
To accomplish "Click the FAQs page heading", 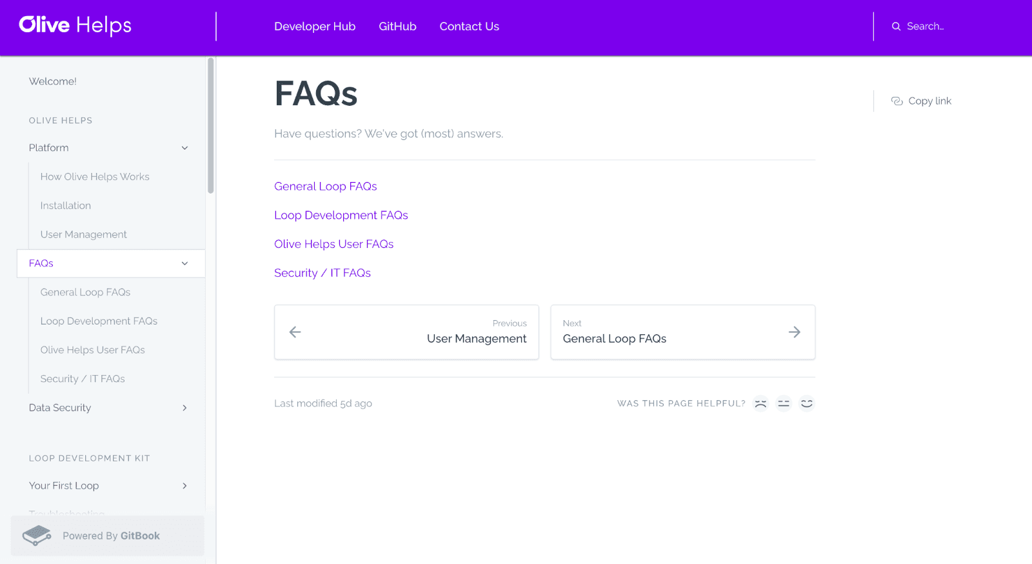I will [316, 94].
